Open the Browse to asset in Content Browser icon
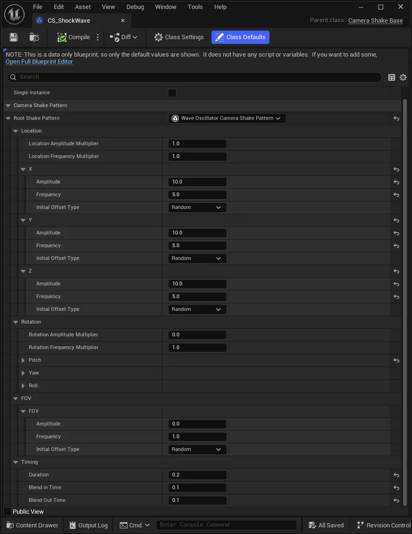Screen dimensions: 412x534 point(34,37)
